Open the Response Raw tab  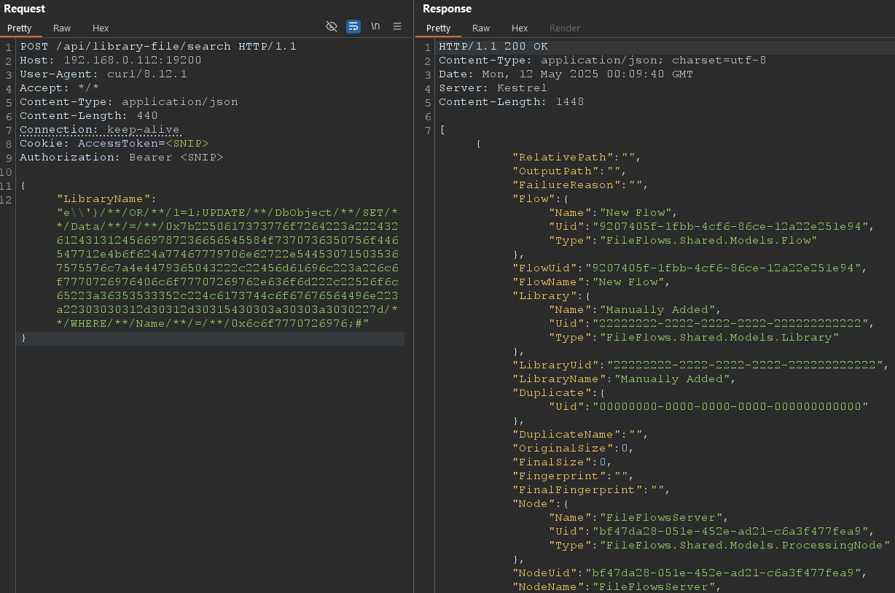[x=481, y=28]
